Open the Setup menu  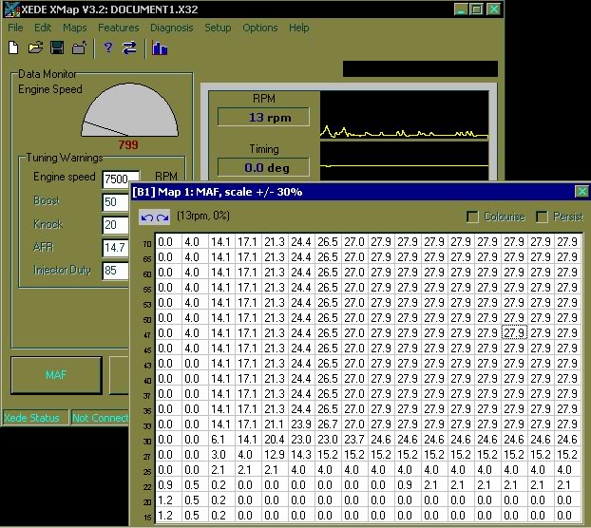point(218,28)
